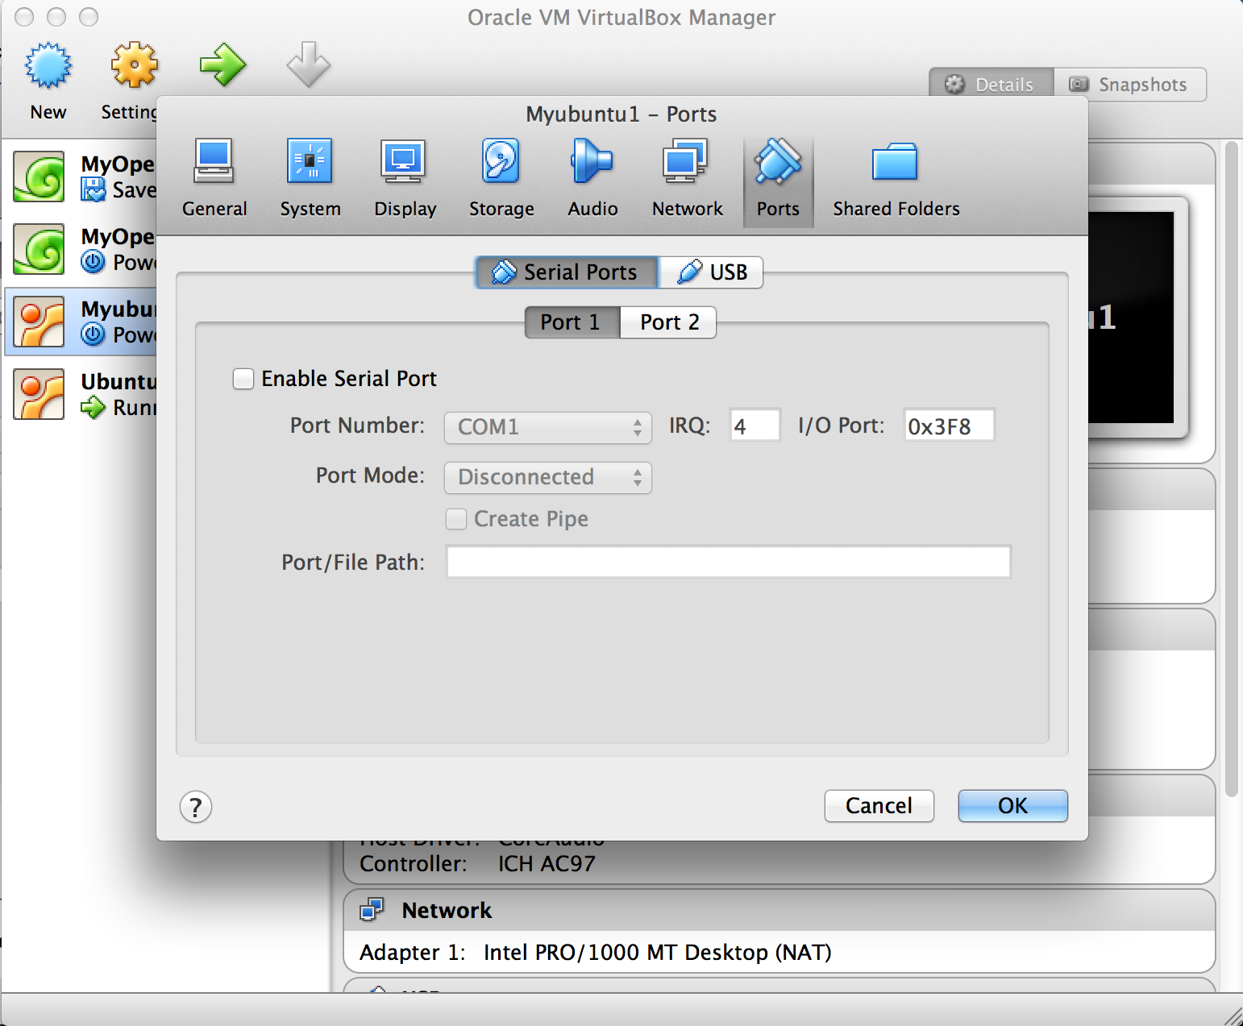Select the Port 1 tab

coord(572,322)
